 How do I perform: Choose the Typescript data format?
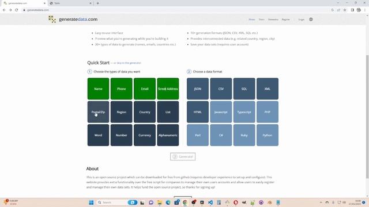coord(244,112)
